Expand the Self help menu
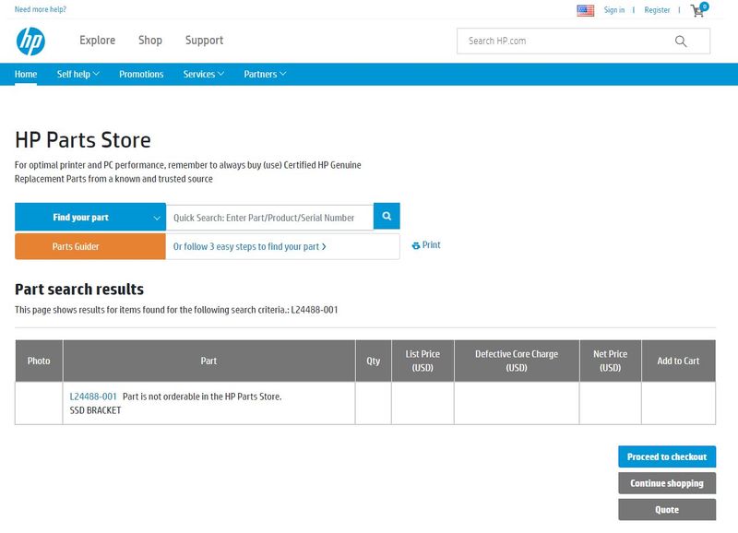 [x=78, y=75]
